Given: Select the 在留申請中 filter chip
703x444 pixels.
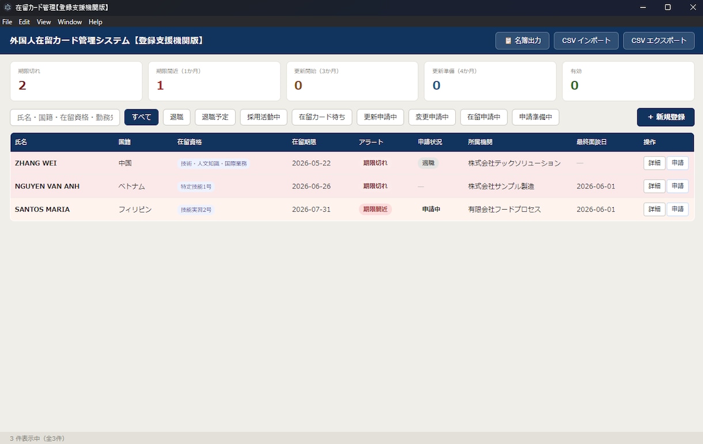Looking at the screenshot, I should pyautogui.click(x=483, y=117).
